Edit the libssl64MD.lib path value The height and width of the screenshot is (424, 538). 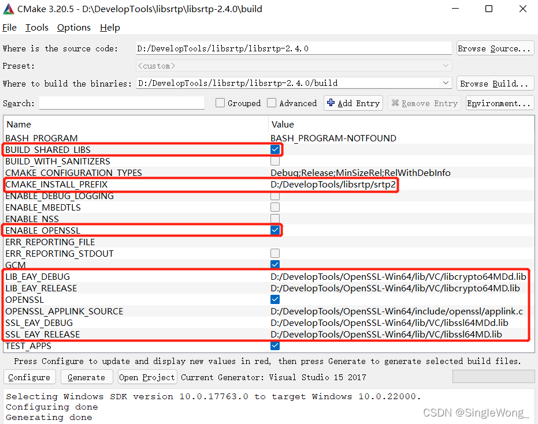[x=387, y=334]
